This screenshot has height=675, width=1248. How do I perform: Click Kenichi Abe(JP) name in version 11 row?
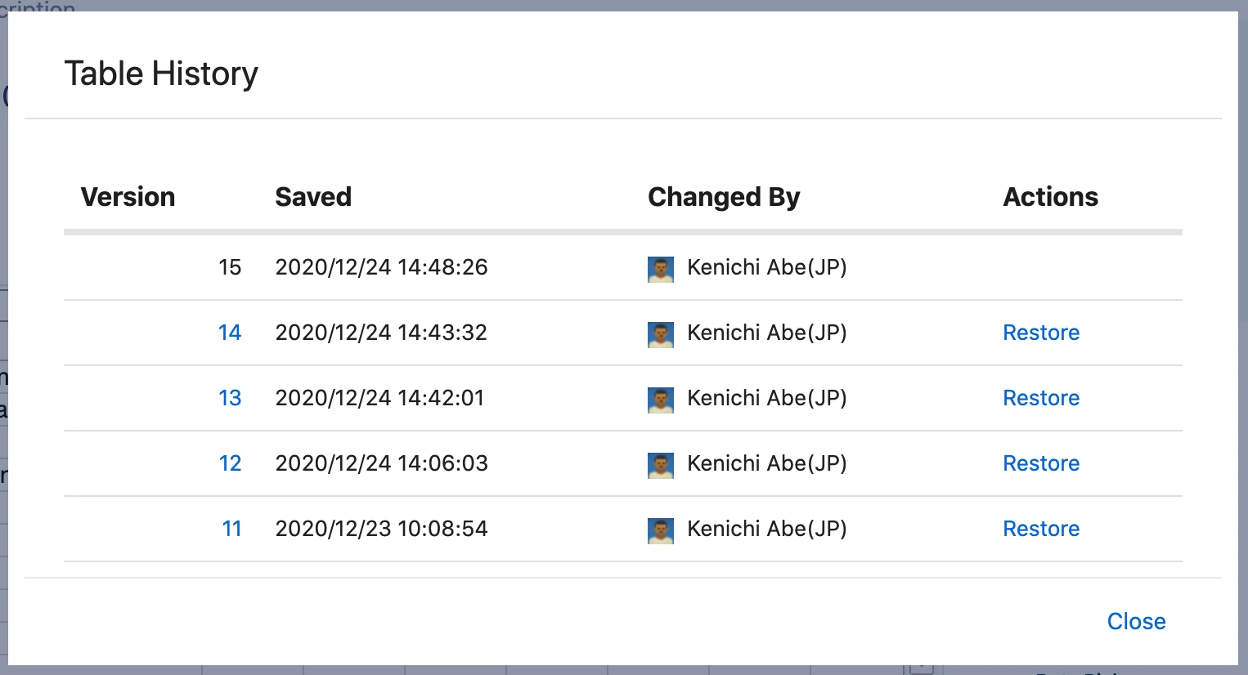(766, 529)
